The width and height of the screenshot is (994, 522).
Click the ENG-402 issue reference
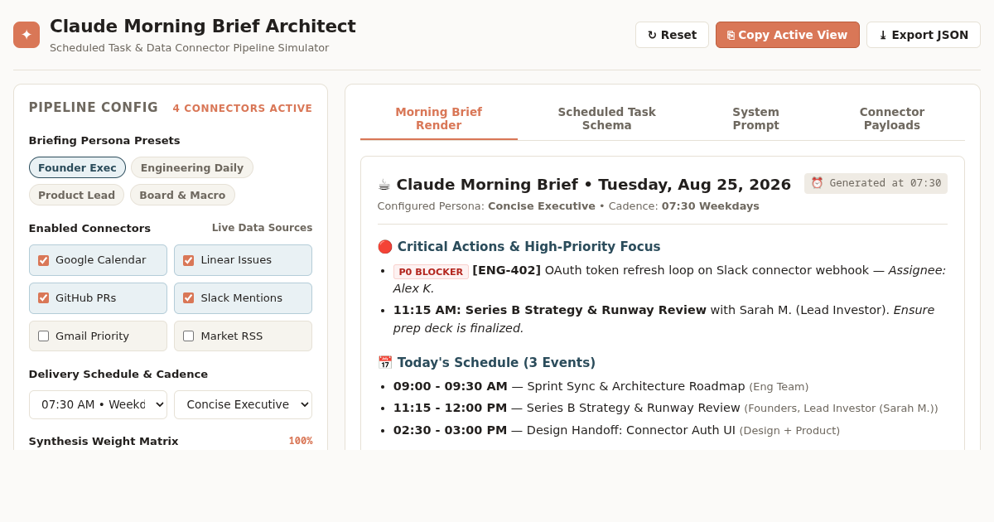click(507, 270)
